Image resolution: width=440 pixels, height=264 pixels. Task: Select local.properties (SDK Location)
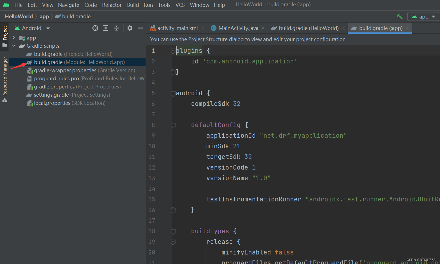66,103
